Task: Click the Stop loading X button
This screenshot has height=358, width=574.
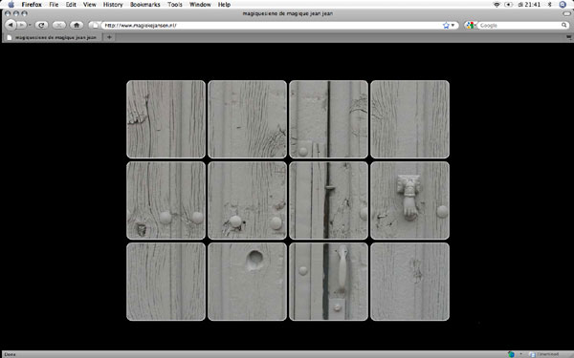Action: click(x=59, y=25)
